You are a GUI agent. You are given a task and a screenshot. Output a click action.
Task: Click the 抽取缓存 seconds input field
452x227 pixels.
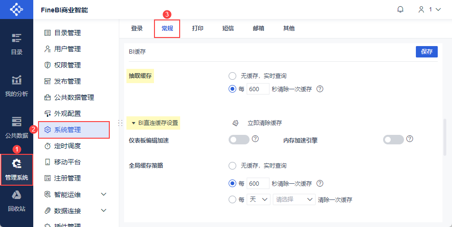259,89
